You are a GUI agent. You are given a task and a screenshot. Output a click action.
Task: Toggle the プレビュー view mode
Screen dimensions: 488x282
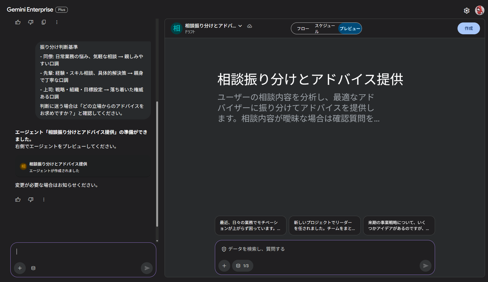(x=350, y=28)
